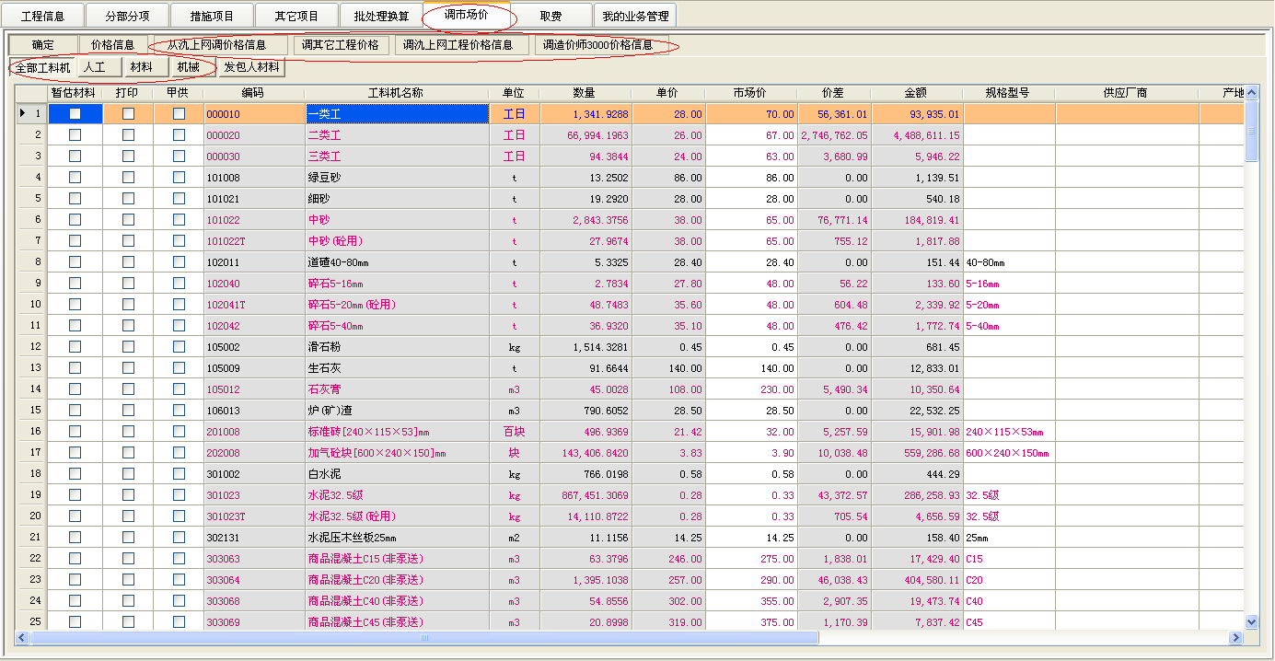This screenshot has height=661, width=1275.
Task: Tick 暂估材料 checkbox for row 1 一类工
Action: [x=75, y=114]
